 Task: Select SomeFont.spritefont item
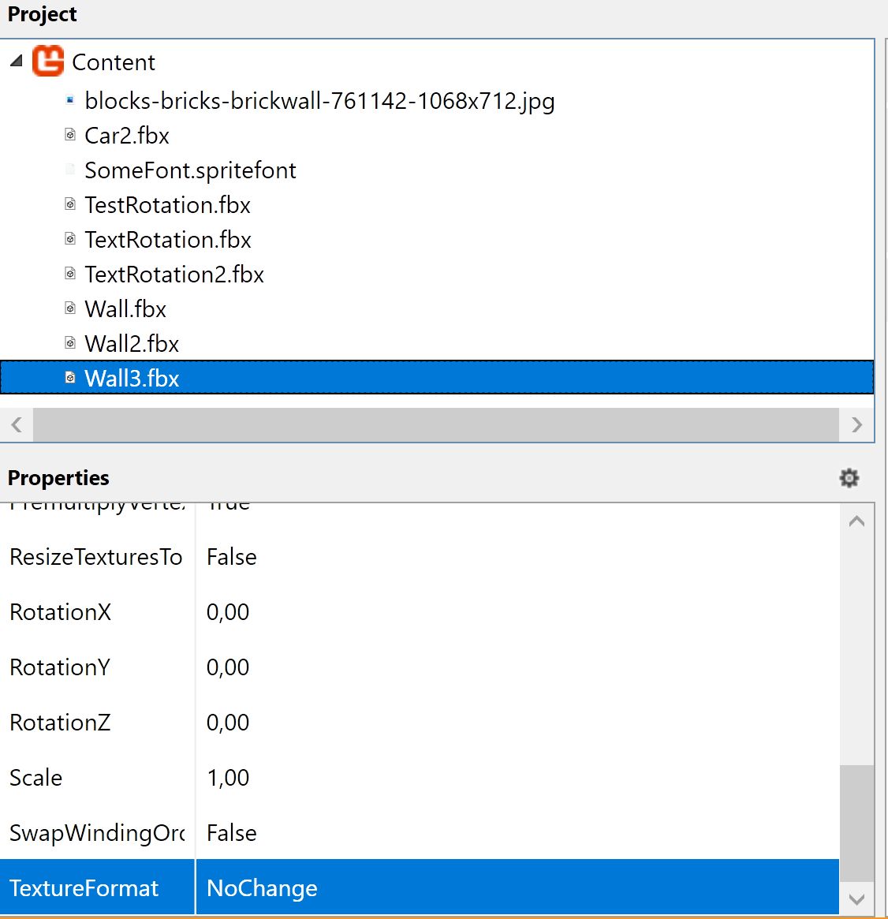click(190, 170)
